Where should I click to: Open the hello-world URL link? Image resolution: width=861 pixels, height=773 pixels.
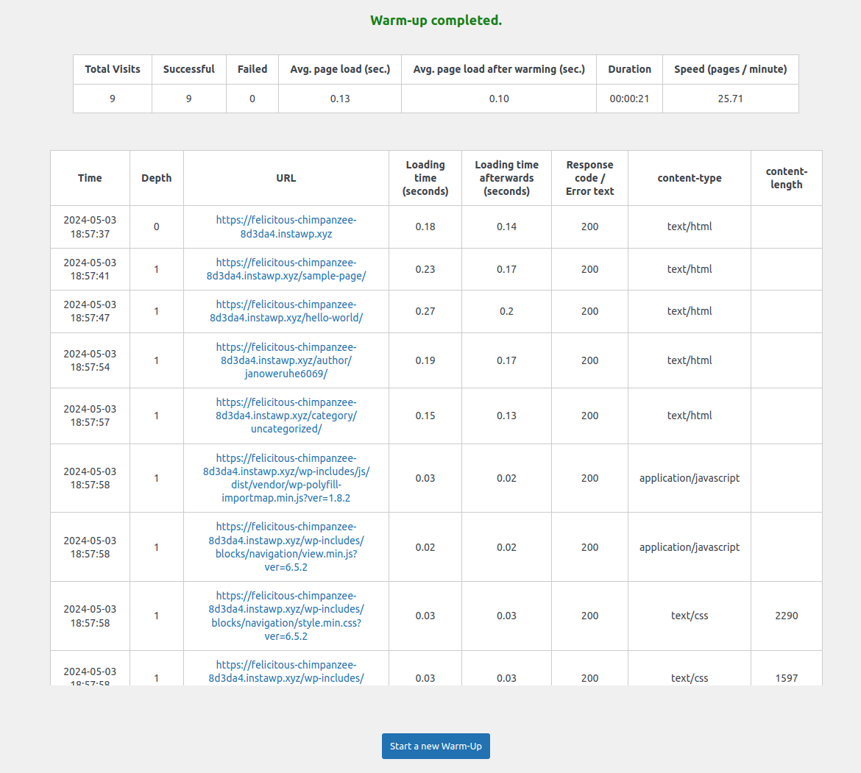[x=286, y=311]
